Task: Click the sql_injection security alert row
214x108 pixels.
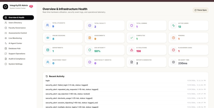Action: (126, 94)
